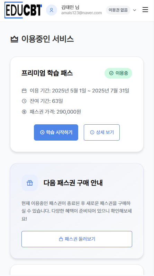Image resolution: width=154 pixels, height=276 pixels.
Task: Expand the pass status chevron dropdown
Action: 135,10
